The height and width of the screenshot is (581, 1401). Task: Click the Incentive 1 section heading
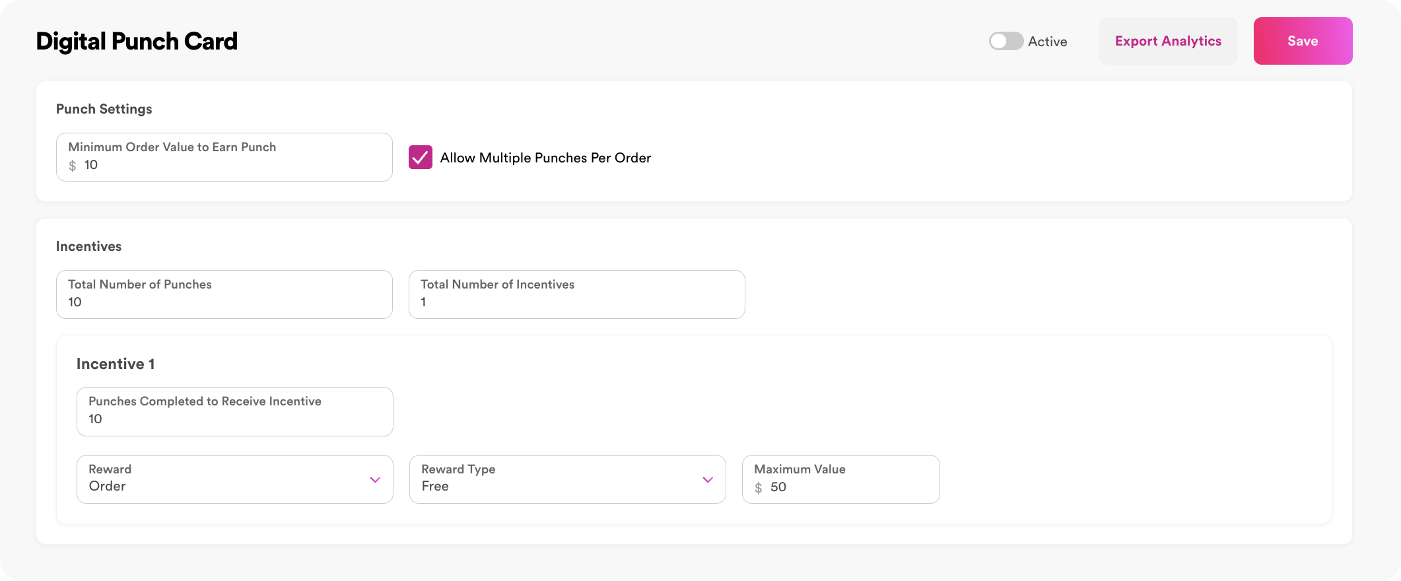tap(116, 364)
